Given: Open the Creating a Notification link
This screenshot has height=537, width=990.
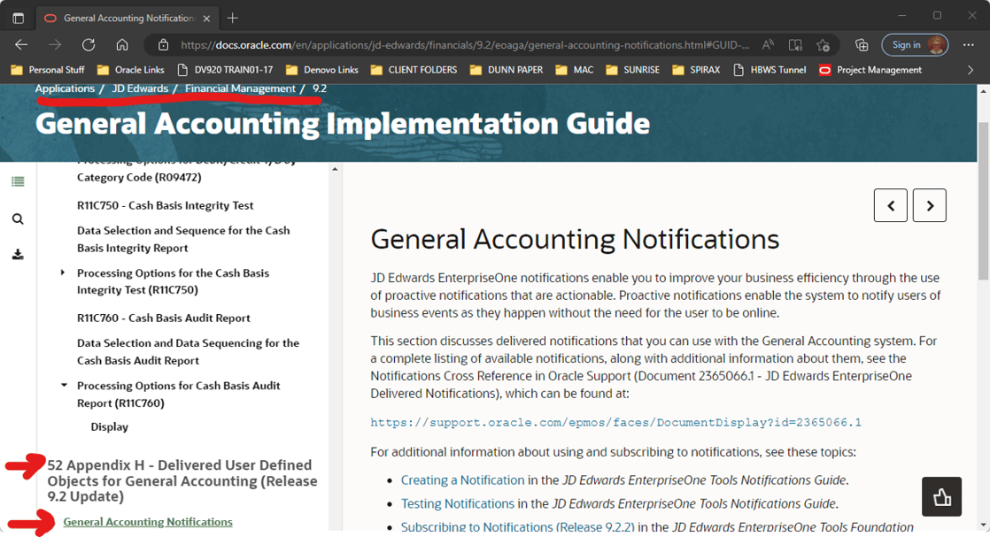Looking at the screenshot, I should (462, 480).
